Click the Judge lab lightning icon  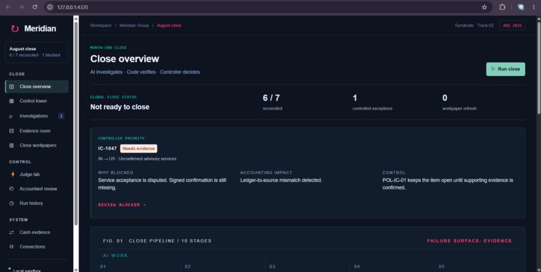pos(13,175)
